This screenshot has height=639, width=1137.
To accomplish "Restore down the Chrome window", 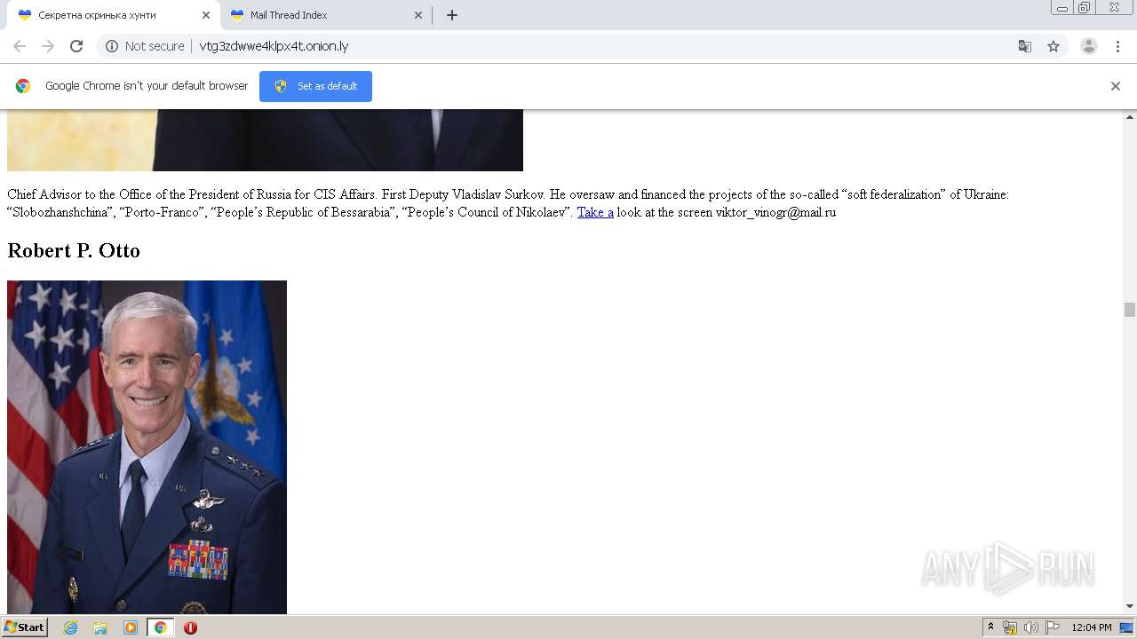I will tap(1085, 8).
